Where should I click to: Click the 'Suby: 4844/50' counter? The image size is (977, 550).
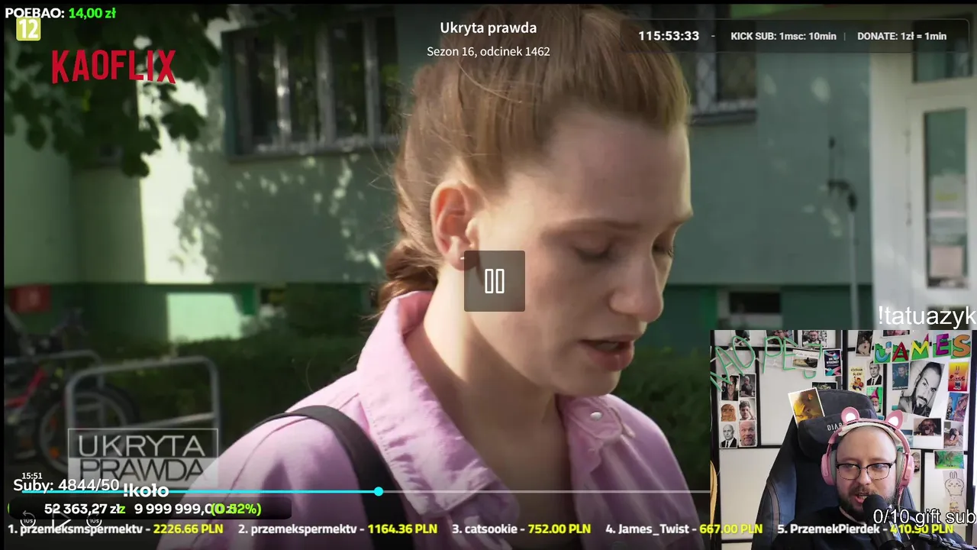(x=66, y=485)
